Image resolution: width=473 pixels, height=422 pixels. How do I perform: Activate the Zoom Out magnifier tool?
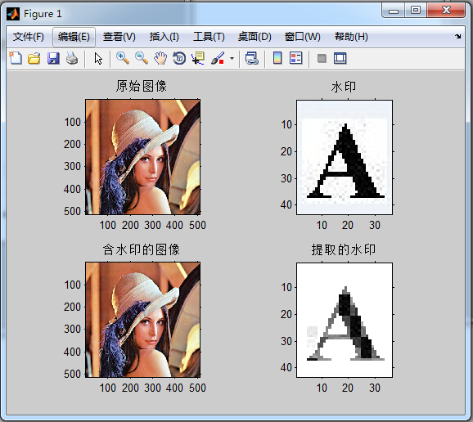(142, 58)
